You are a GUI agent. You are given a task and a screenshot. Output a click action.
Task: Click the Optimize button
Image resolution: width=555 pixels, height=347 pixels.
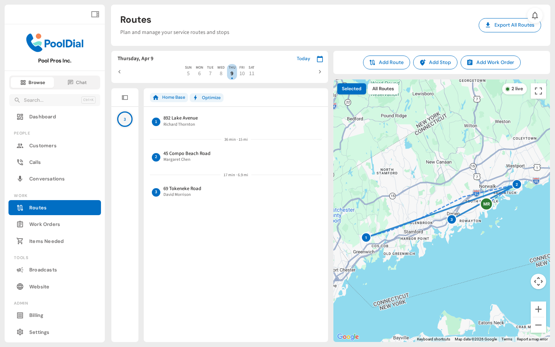point(207,98)
